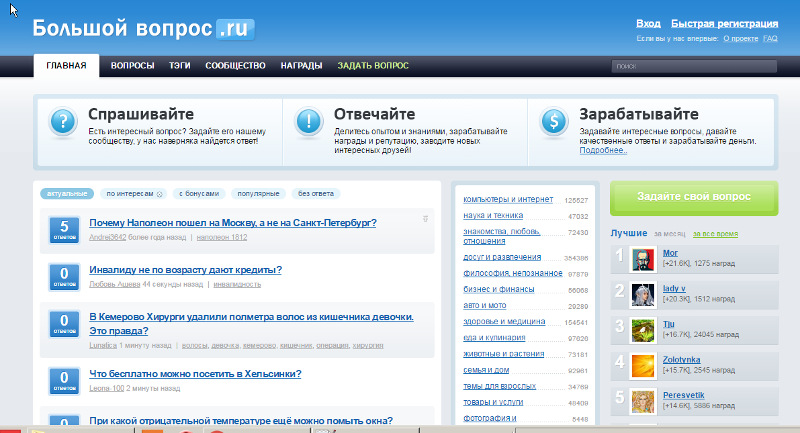The image size is (800, 433).
Task: Click the поиск search field
Action: (693, 66)
